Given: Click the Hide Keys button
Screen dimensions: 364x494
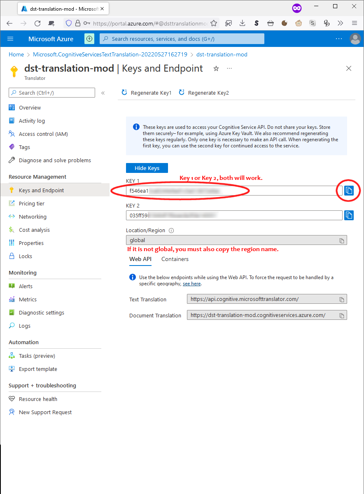Looking at the screenshot, I should click(147, 168).
